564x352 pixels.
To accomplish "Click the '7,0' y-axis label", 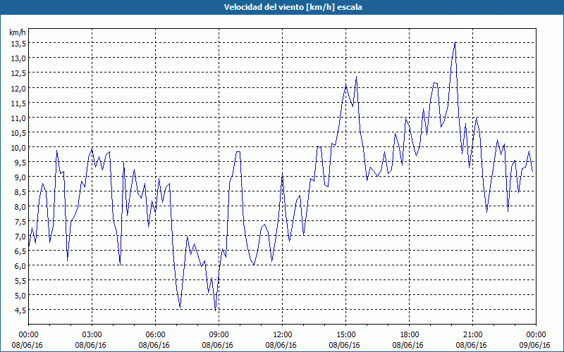I will coord(20,237).
